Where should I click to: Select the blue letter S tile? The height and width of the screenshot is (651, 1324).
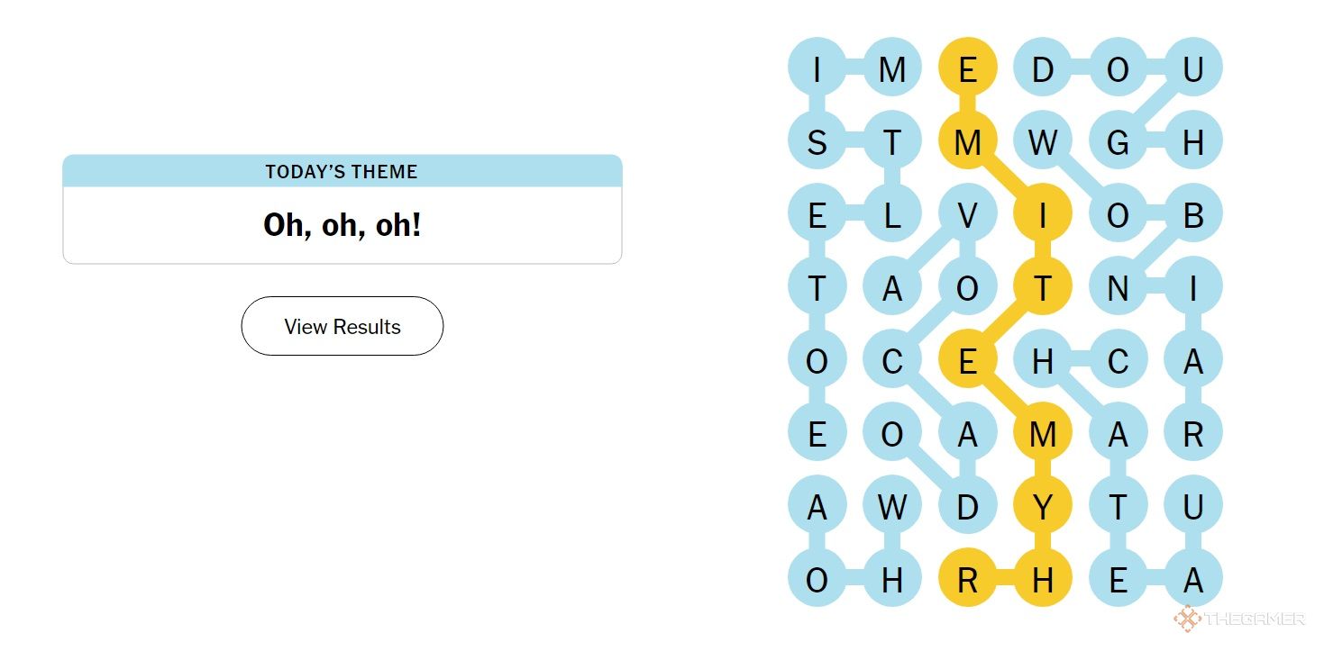[817, 141]
